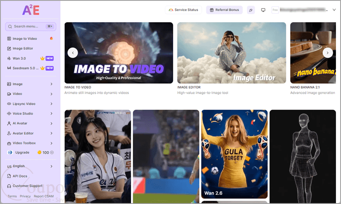
Task: Open the Image to Video banner
Action: (x=119, y=53)
